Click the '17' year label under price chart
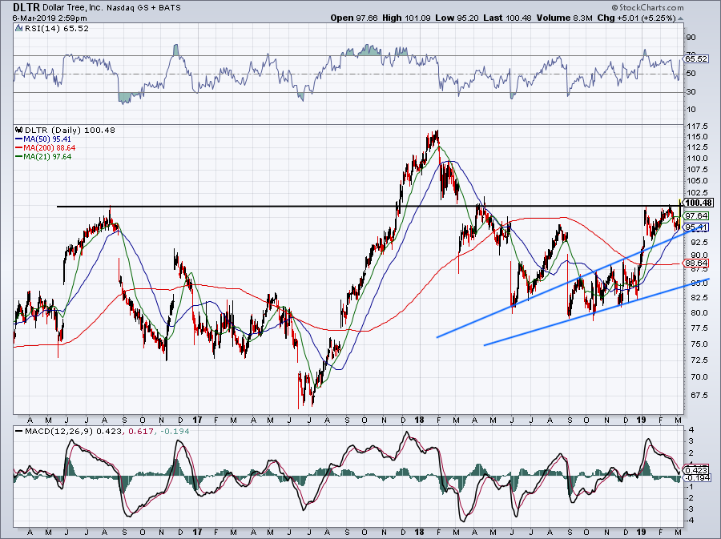Viewport: 721px width, 539px height. click(197, 420)
